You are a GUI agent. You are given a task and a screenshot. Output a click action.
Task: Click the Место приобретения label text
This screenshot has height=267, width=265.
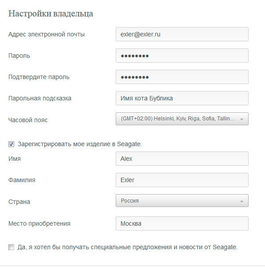click(x=39, y=223)
